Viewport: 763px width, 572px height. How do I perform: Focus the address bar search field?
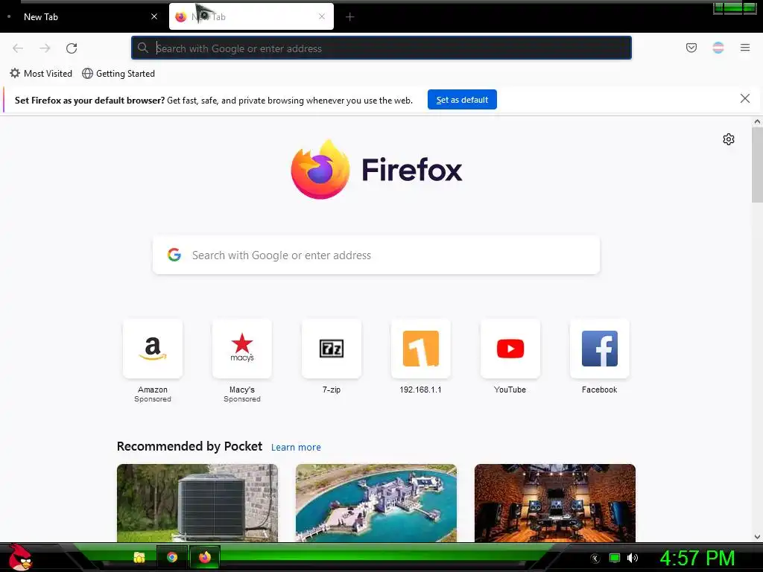381,48
